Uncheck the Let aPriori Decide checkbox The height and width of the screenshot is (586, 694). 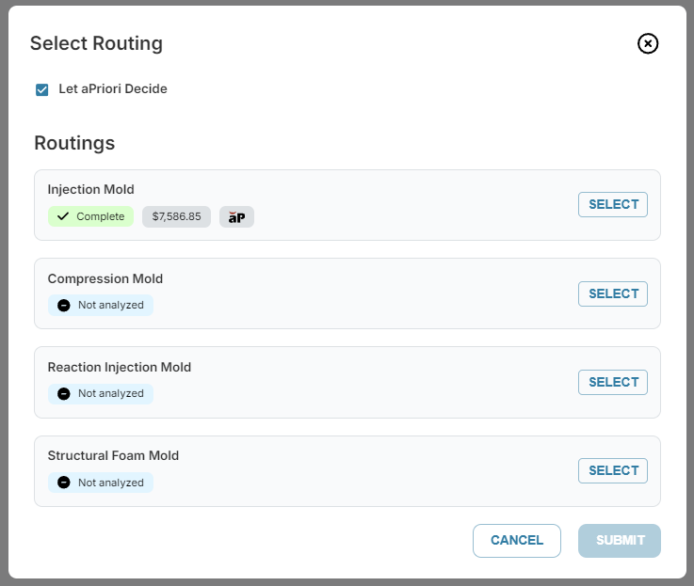point(42,89)
